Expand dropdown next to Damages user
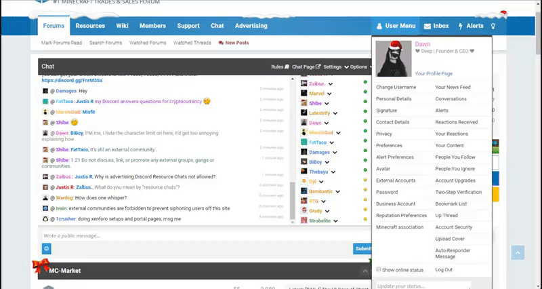 click(x=335, y=152)
